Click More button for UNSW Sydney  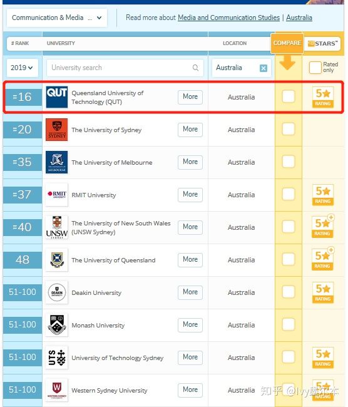(x=190, y=227)
